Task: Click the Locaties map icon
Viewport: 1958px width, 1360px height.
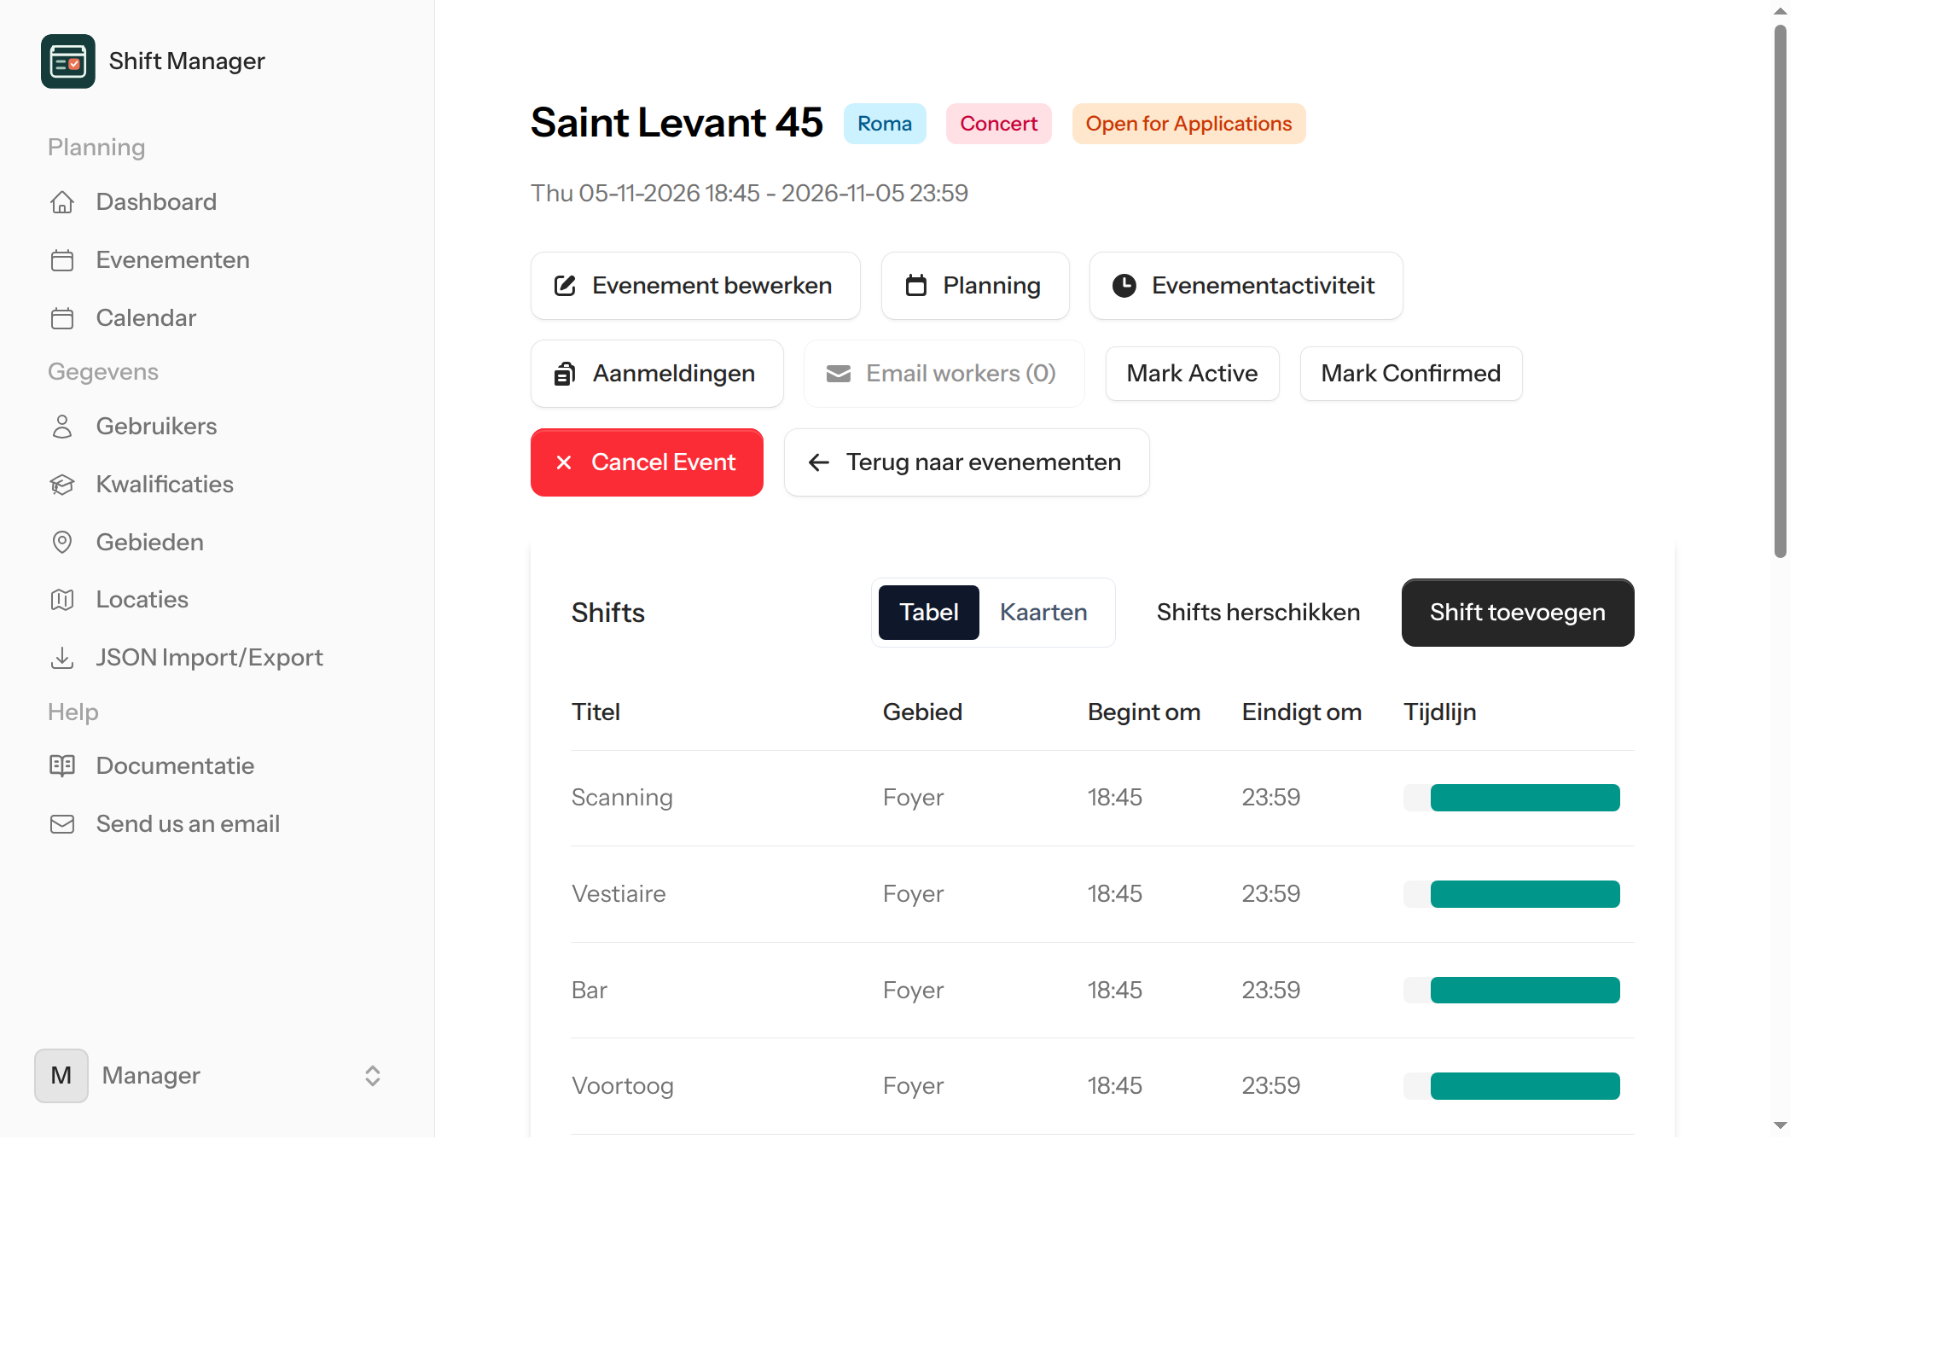Action: point(62,600)
